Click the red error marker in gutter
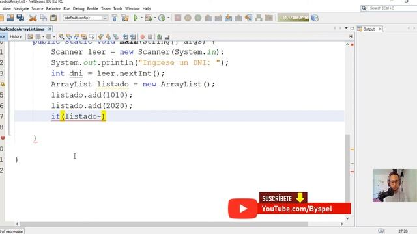The width and height of the screenshot is (417, 234). tap(3, 138)
